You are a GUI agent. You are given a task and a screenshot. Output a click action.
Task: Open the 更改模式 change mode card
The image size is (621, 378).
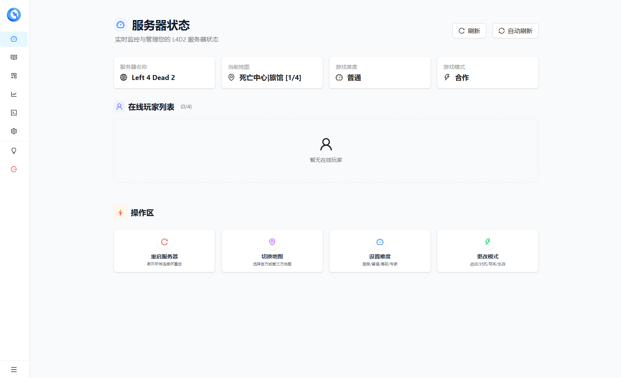(x=488, y=251)
